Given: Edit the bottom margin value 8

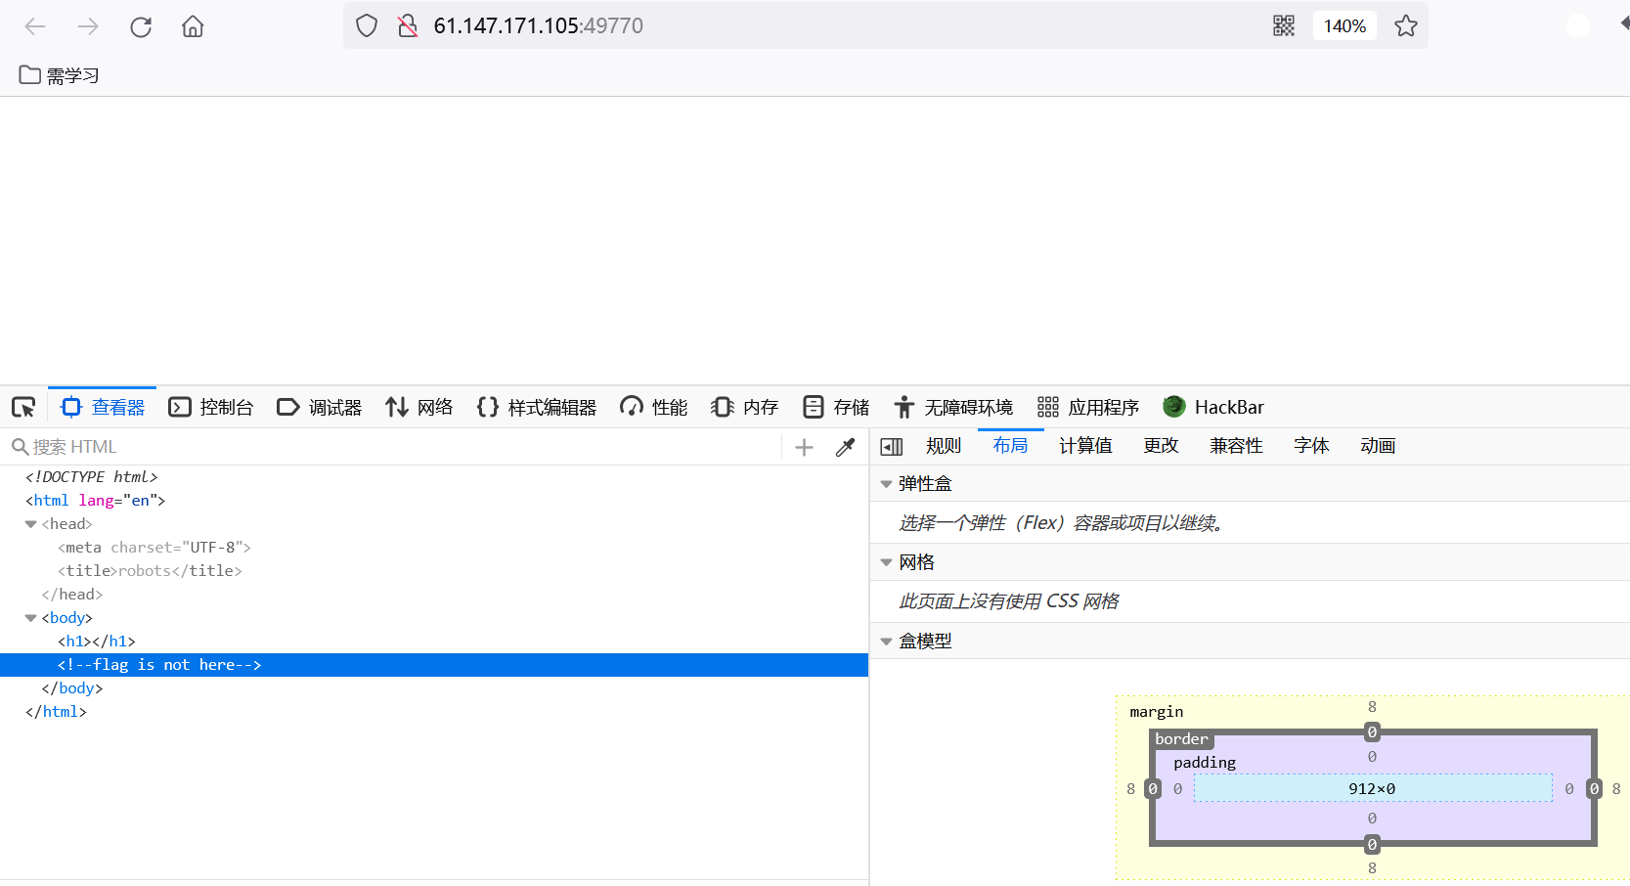Looking at the screenshot, I should tap(1372, 868).
